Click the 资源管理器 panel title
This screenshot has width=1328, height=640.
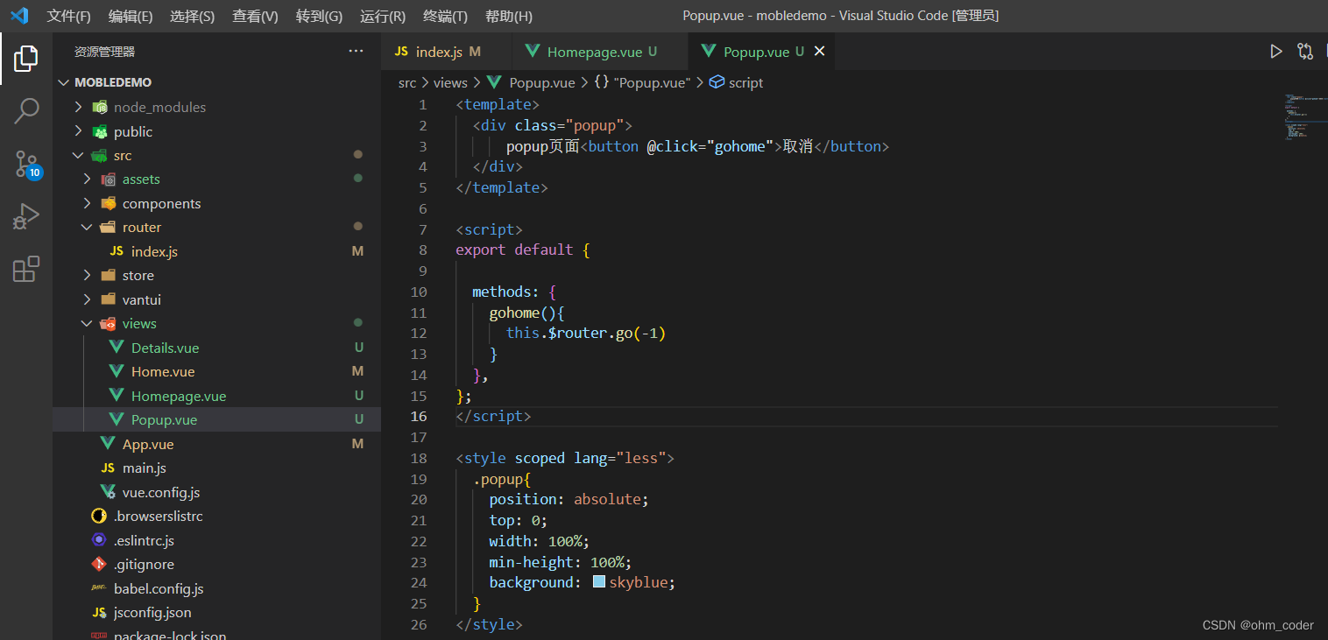pyautogui.click(x=105, y=52)
